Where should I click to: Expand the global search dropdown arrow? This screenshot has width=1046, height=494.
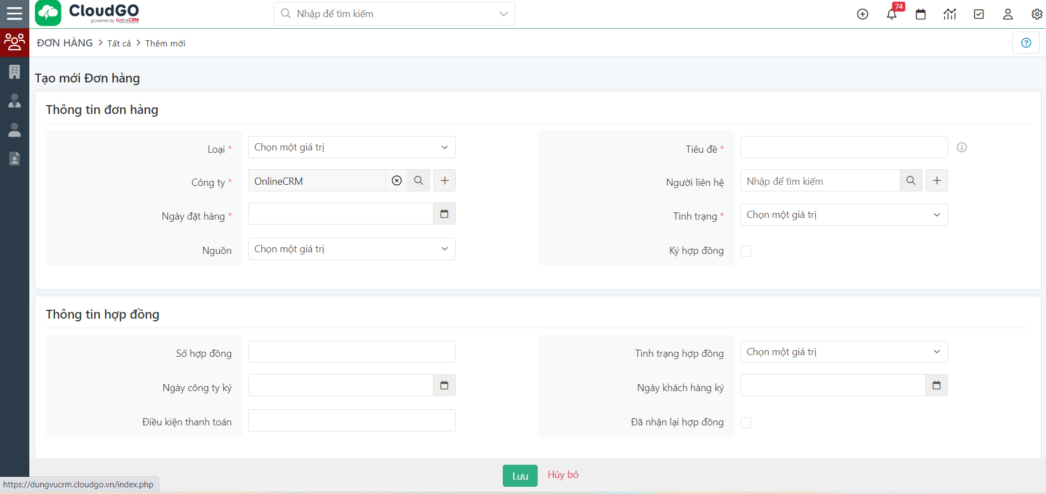click(503, 14)
